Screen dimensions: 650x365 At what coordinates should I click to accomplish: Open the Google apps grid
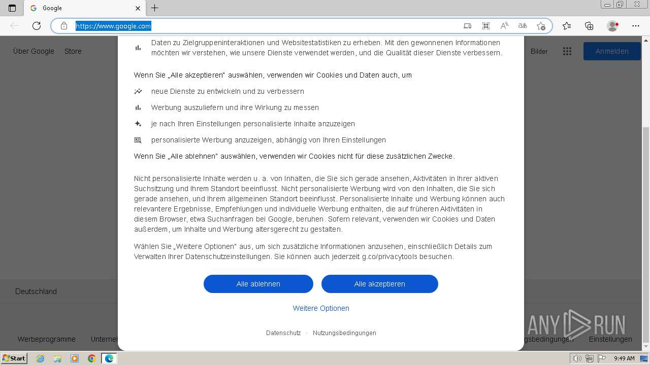pyautogui.click(x=567, y=51)
